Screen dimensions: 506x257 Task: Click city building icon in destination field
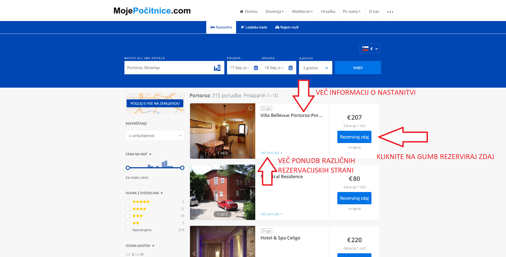click(217, 68)
